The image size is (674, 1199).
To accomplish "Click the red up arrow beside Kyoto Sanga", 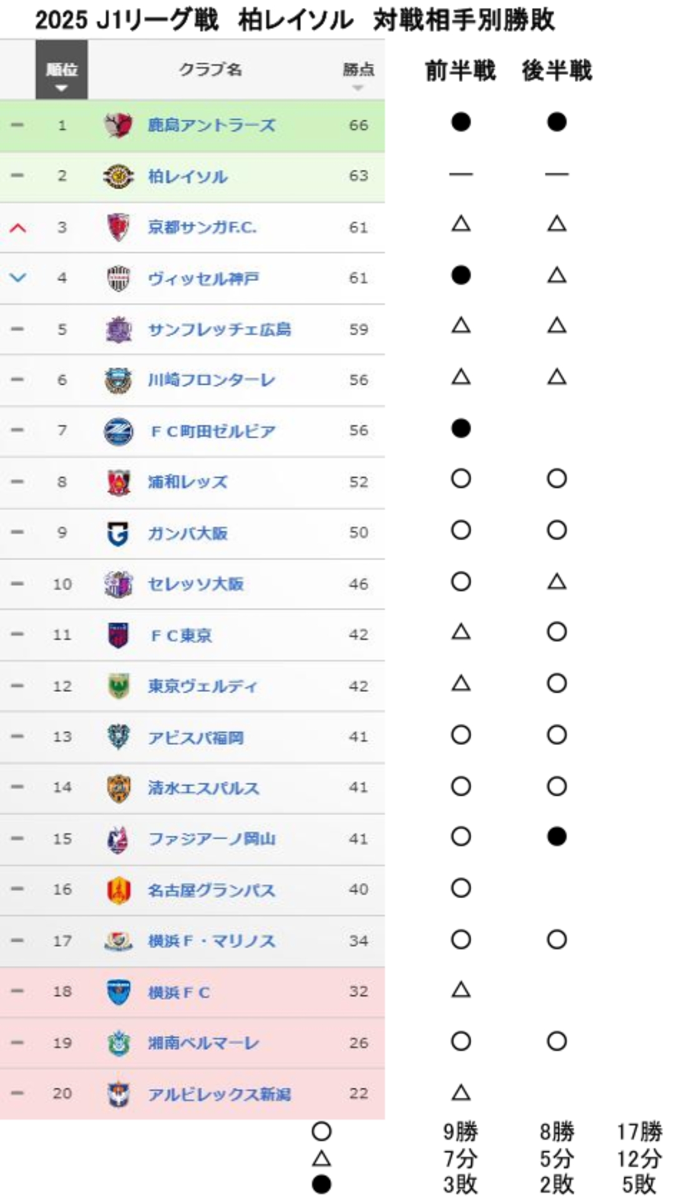I will (x=18, y=228).
